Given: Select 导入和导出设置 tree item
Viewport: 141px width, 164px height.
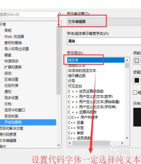Looking at the screenshot, I should 17,49.
